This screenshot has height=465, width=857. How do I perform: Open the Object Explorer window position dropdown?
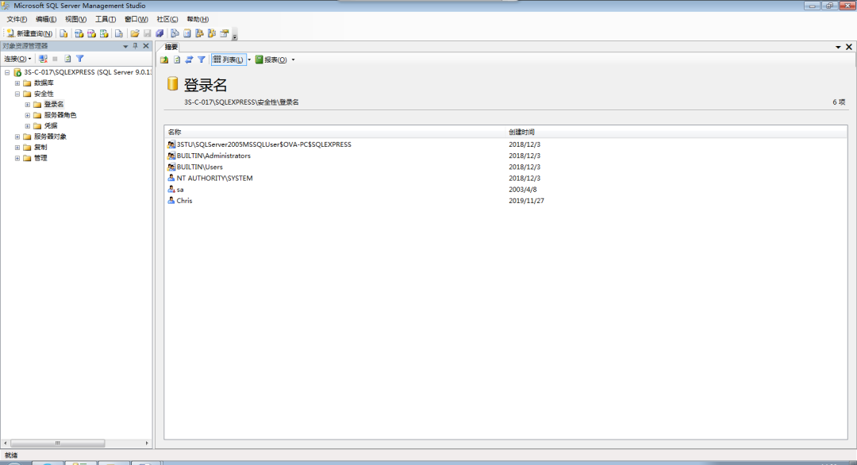[125, 47]
